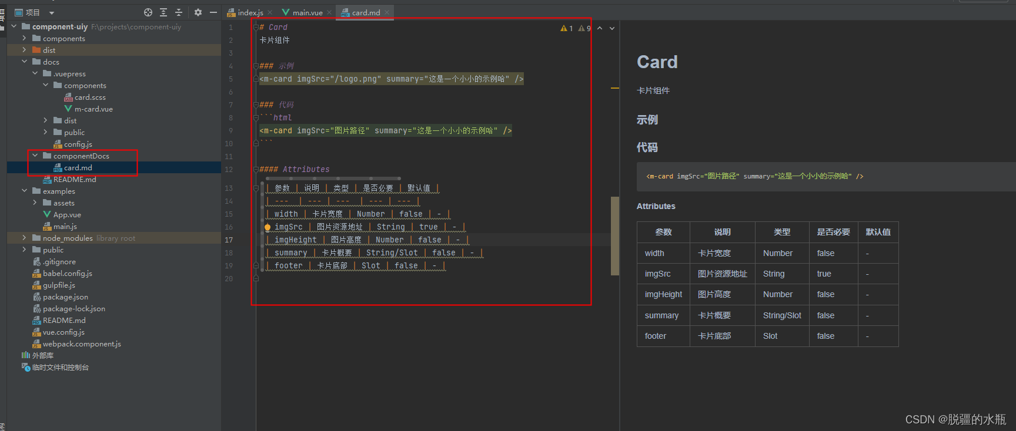The width and height of the screenshot is (1016, 431).
Task: Collapse the examples folder
Action: coord(24,191)
